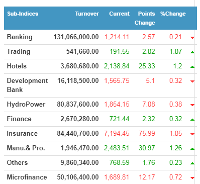Viewport: 200px width, 184px height.
Task: Click Development Bank turnover 16,118,500.00
Action: (x=78, y=81)
